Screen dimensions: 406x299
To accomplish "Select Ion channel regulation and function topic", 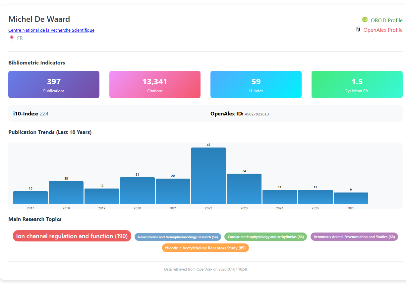I will coord(72,236).
